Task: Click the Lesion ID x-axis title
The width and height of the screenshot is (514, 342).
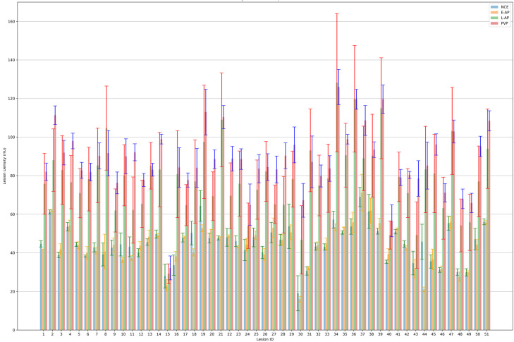Action: (264, 339)
